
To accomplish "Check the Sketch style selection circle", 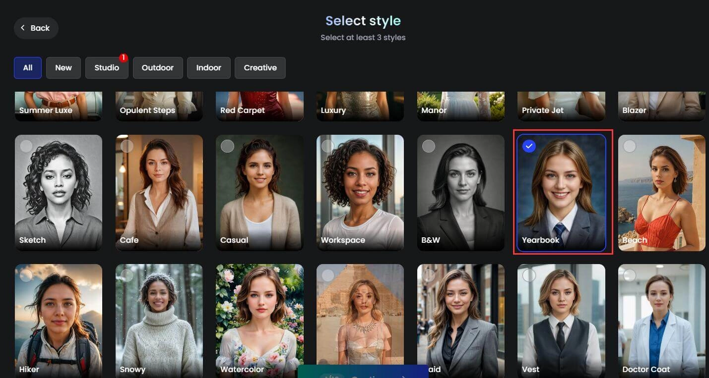I will [x=26, y=146].
